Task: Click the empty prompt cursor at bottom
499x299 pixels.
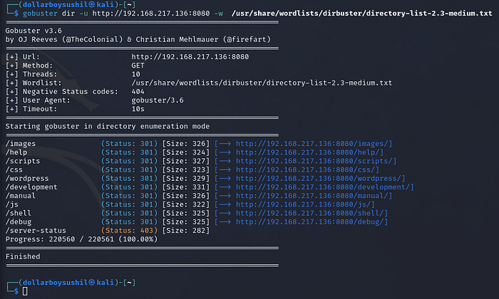Action: coord(25,291)
